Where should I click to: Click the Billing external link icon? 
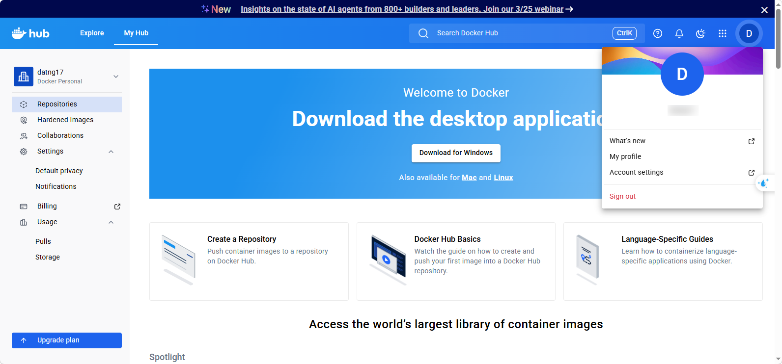[117, 207]
